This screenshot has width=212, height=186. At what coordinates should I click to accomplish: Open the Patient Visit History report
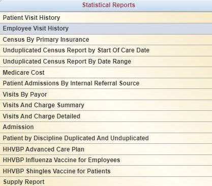(106, 18)
